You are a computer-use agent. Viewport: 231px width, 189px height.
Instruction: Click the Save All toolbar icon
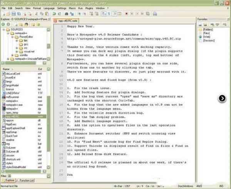tap(19, 14)
